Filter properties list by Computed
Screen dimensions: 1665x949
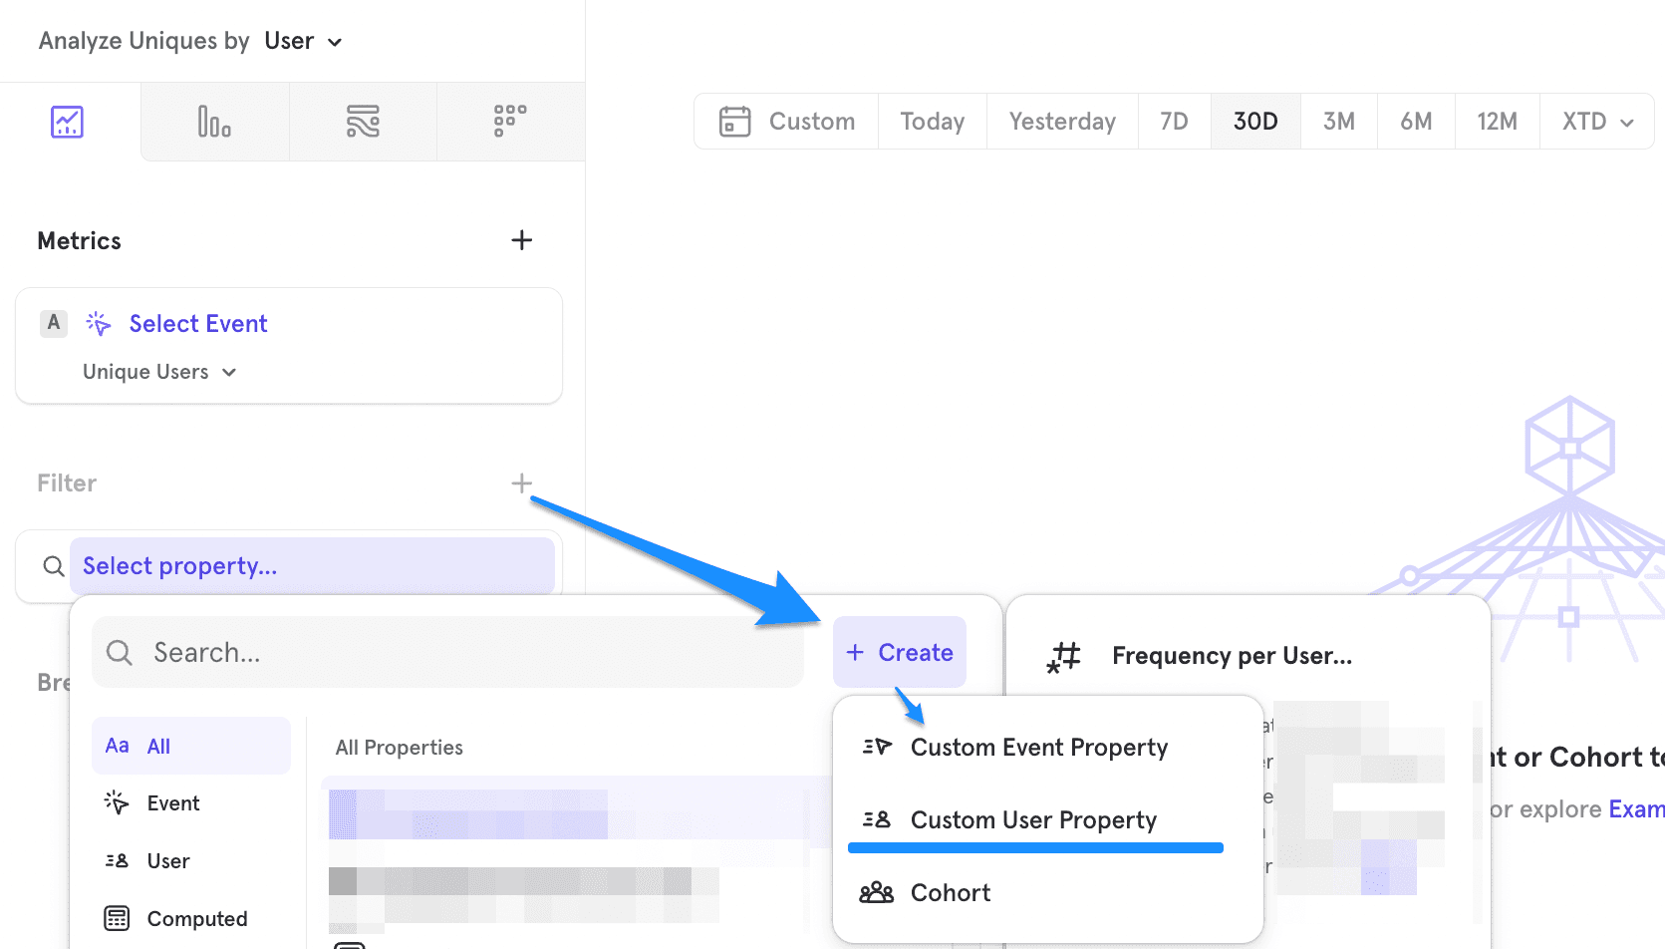196,919
